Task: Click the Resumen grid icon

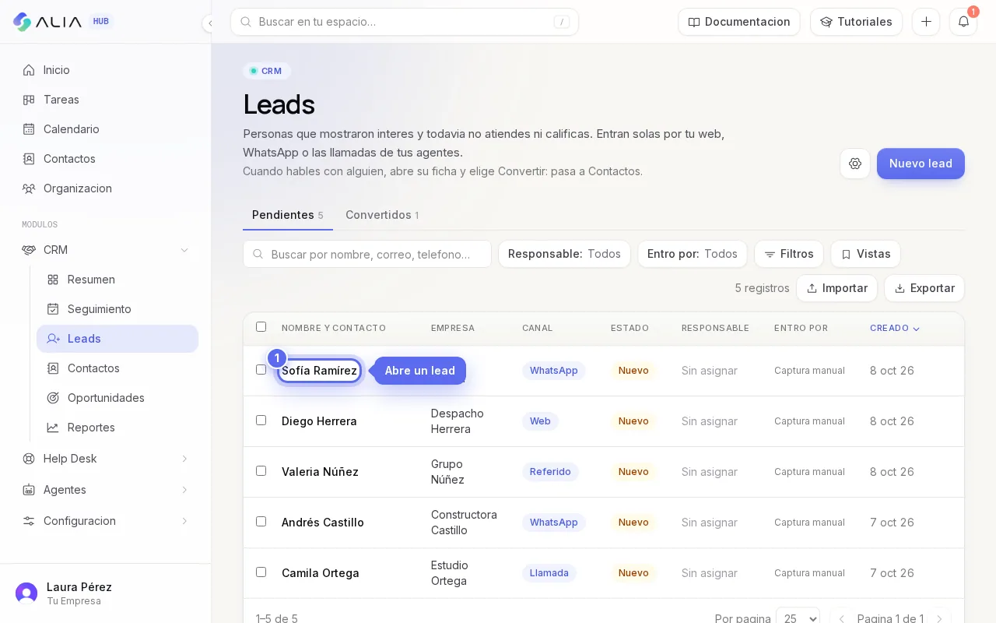Action: pyautogui.click(x=53, y=280)
